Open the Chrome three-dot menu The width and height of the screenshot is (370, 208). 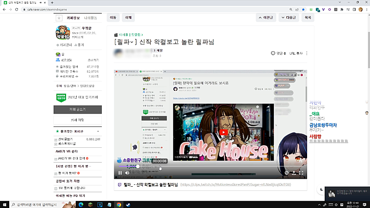pyautogui.click(x=367, y=9)
